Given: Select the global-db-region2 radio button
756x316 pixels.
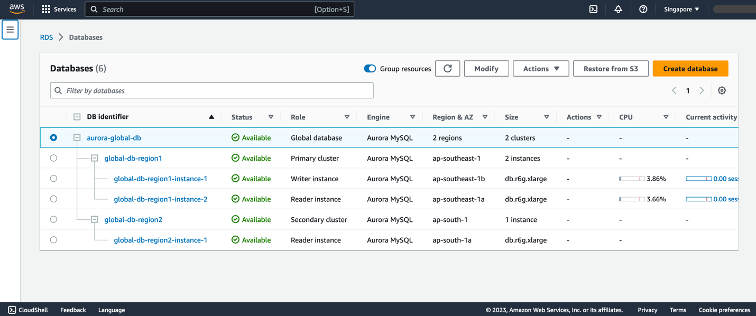Looking at the screenshot, I should point(53,219).
